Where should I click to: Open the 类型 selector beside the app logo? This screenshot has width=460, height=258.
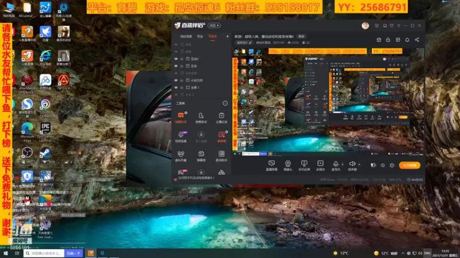[214, 26]
